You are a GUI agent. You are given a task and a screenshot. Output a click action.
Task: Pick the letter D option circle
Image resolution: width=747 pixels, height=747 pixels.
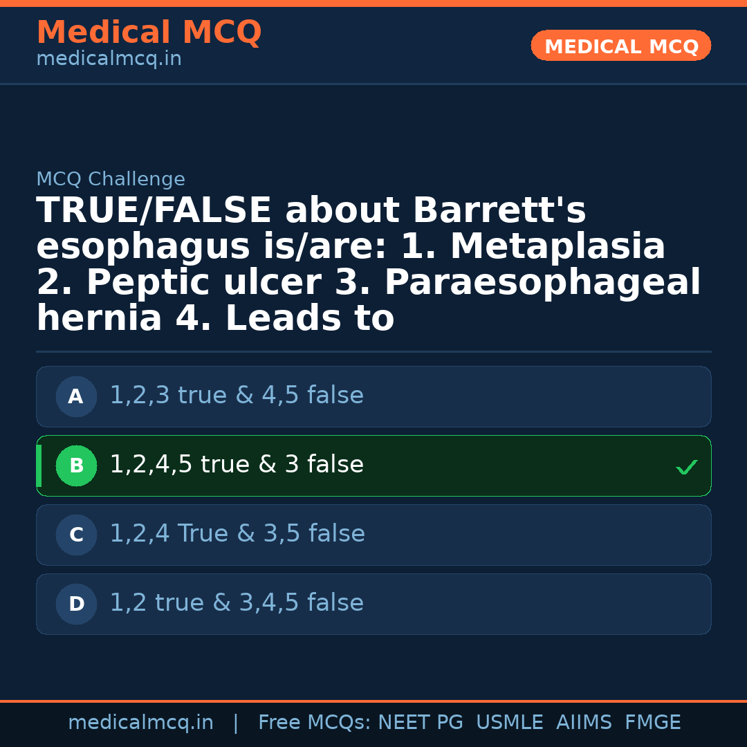click(76, 605)
